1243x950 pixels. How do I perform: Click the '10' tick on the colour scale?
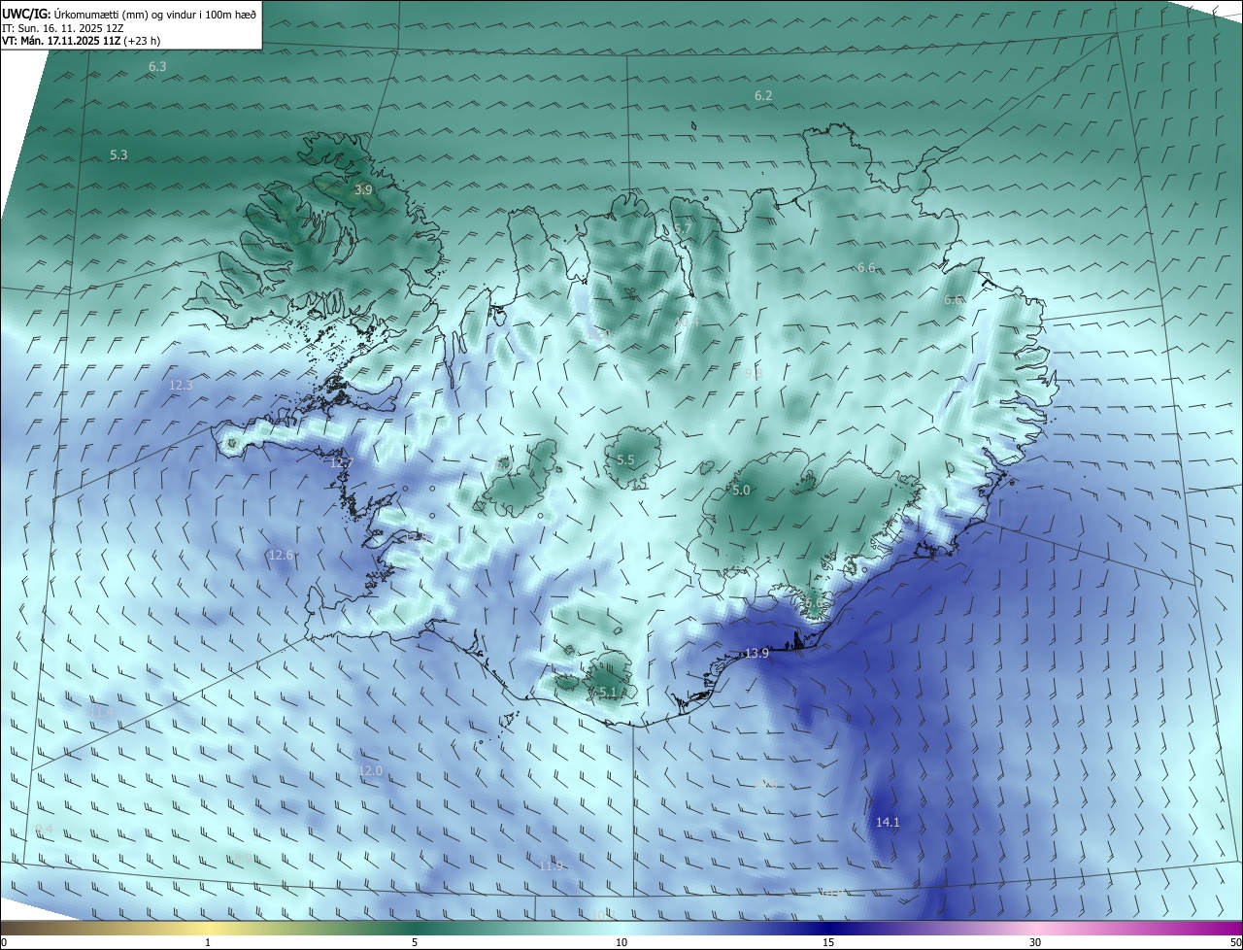pyautogui.click(x=621, y=942)
